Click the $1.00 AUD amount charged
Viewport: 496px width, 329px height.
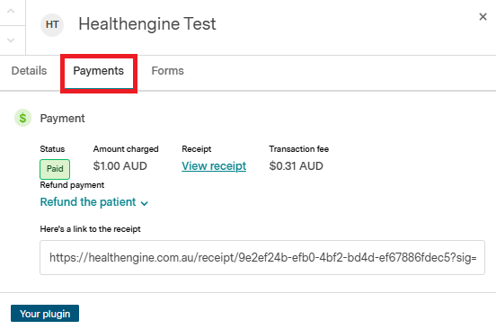120,165
